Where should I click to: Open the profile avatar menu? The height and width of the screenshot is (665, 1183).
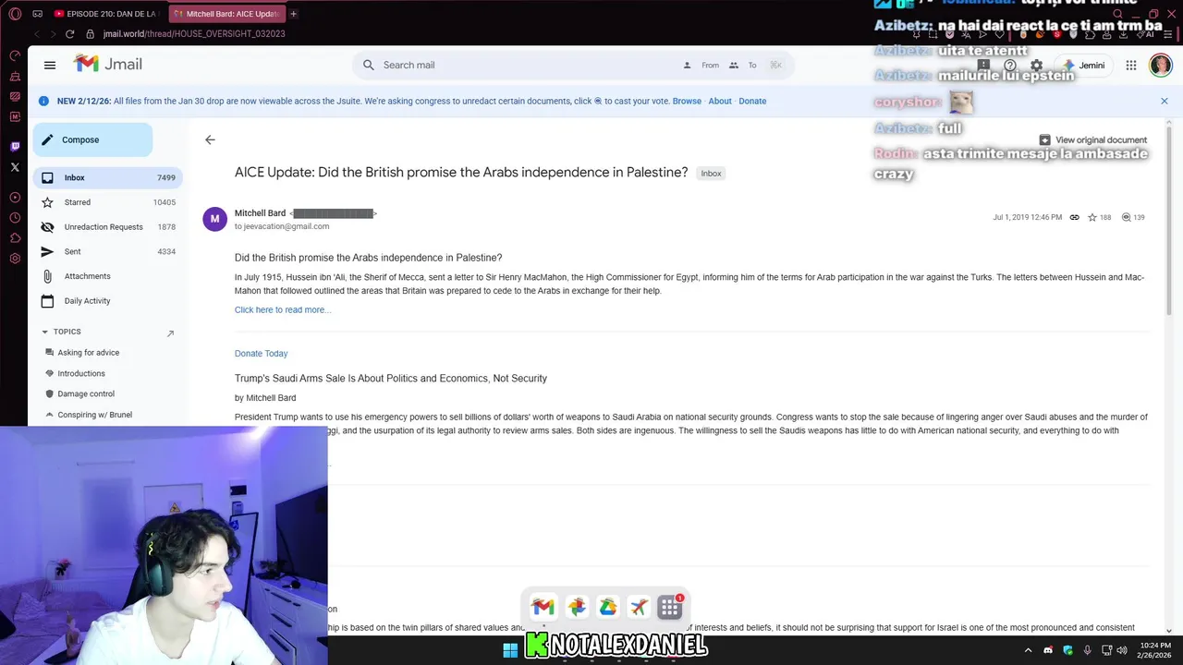[x=1160, y=65]
